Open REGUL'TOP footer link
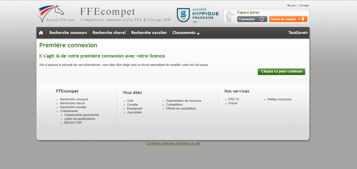 (73, 123)
